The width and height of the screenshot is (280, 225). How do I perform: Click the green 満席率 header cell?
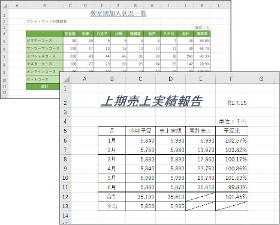pos(202,34)
